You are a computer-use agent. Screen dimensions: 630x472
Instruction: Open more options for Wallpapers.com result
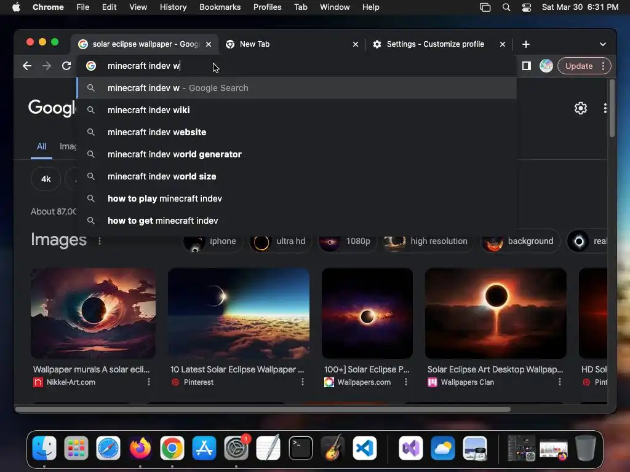pos(406,382)
